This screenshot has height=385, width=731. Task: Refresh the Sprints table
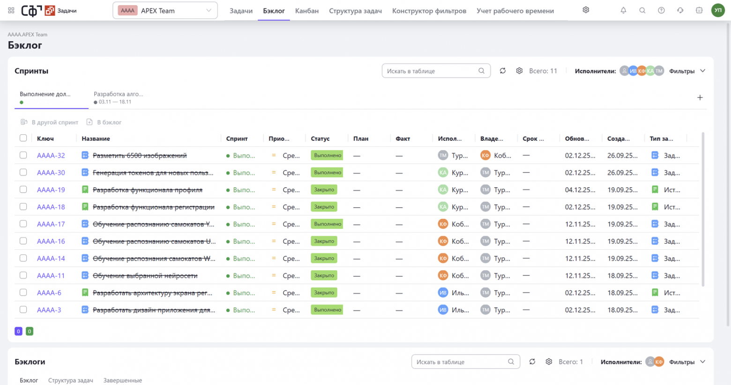click(x=502, y=71)
